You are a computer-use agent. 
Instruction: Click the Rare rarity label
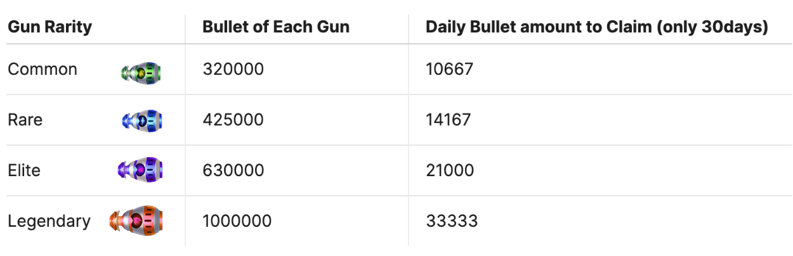[x=25, y=119]
